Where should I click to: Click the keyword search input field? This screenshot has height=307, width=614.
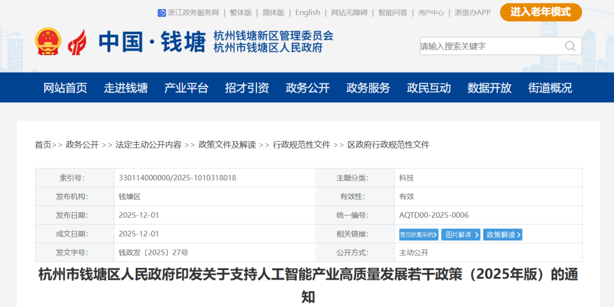(489, 46)
